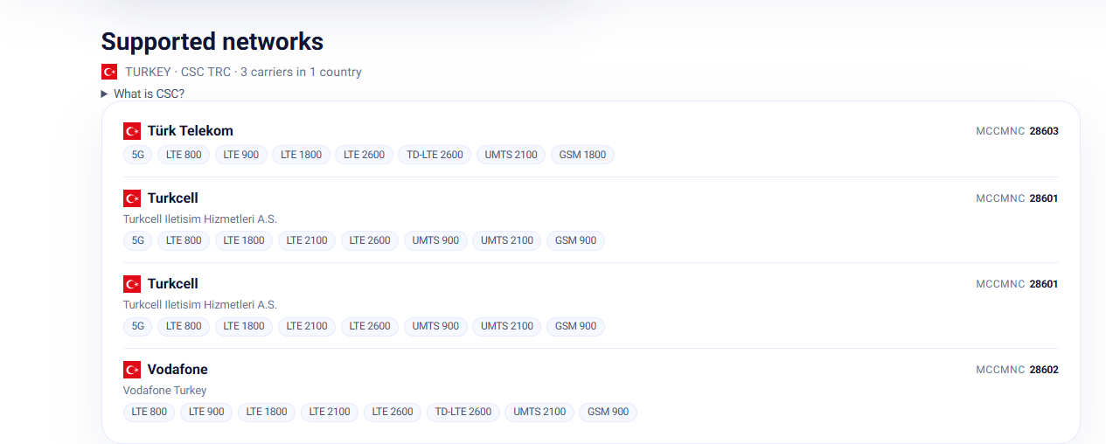Image resolution: width=1106 pixels, height=444 pixels.
Task: Click the GSM 1800 band tag
Action: tap(583, 155)
